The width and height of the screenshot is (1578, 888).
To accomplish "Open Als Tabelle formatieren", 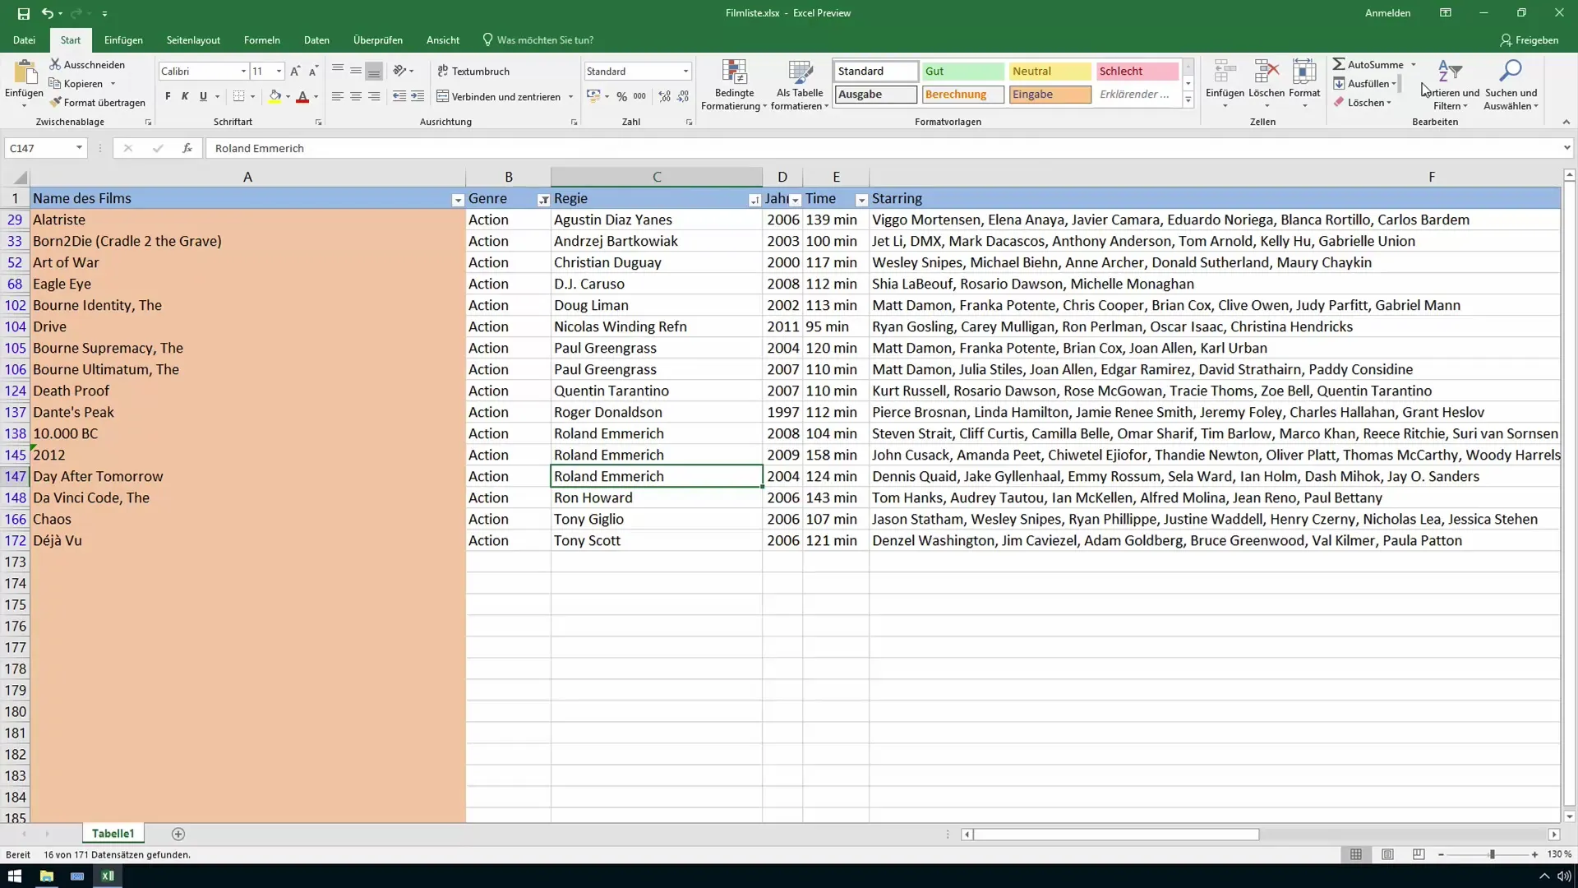I will [x=800, y=85].
